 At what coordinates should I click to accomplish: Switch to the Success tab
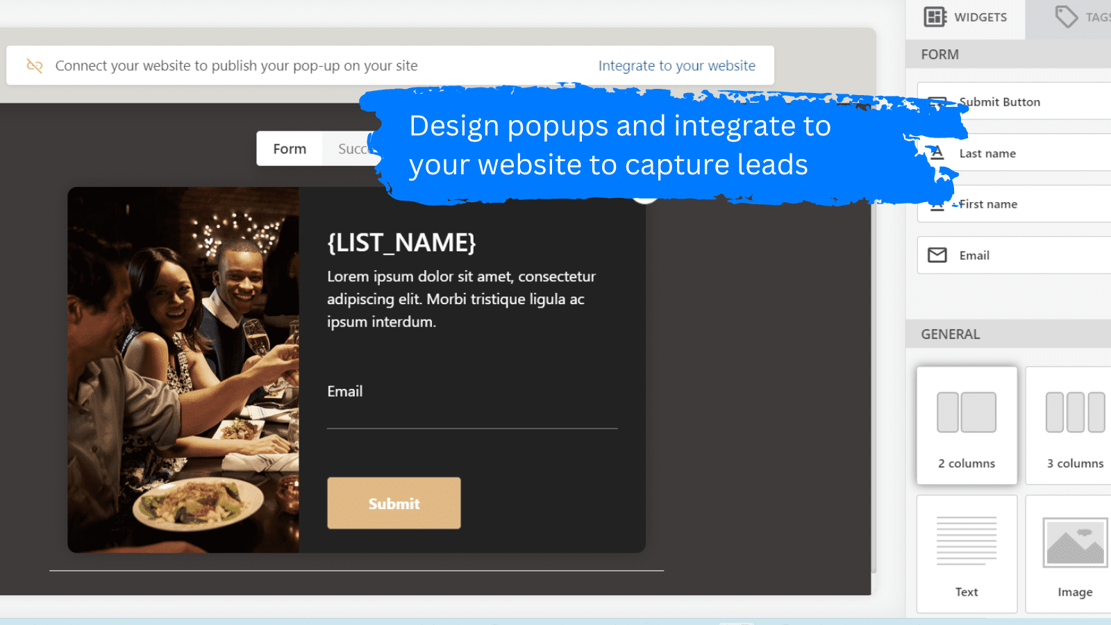[x=352, y=149]
